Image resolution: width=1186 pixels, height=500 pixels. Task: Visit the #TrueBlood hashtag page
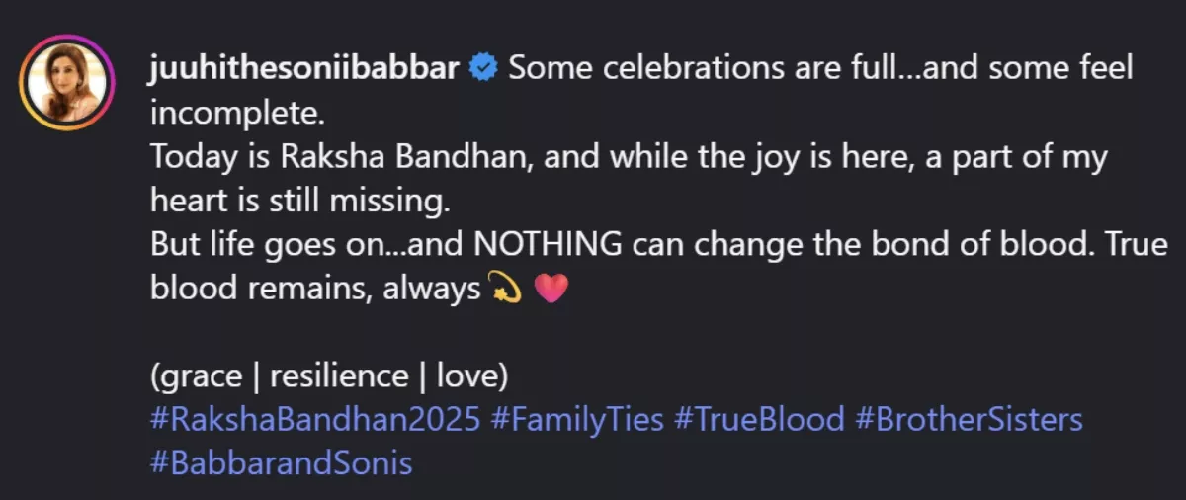(x=759, y=419)
